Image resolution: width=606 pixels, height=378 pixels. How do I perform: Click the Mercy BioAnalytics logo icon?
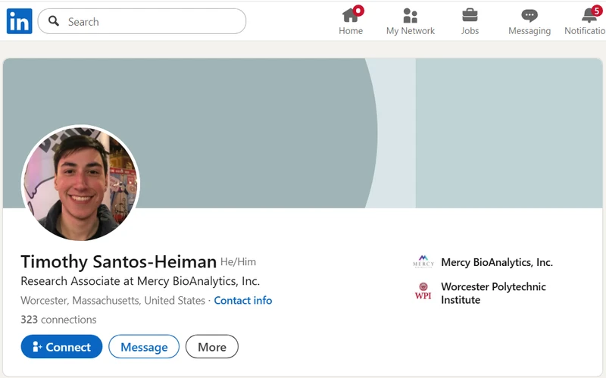point(423,261)
